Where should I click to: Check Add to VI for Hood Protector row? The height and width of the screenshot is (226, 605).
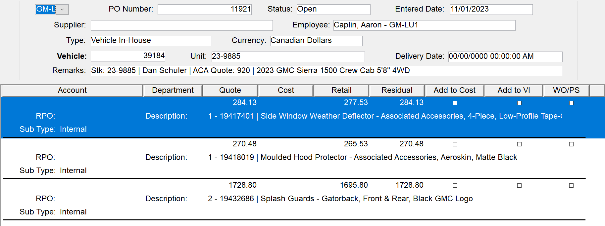click(519, 144)
